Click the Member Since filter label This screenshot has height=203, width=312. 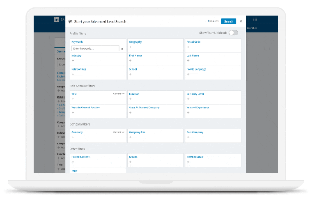[x=195, y=157]
